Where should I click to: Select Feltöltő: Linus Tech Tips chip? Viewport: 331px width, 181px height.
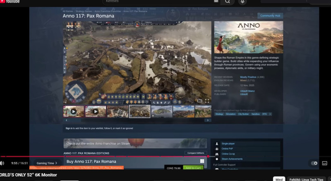[306, 179]
